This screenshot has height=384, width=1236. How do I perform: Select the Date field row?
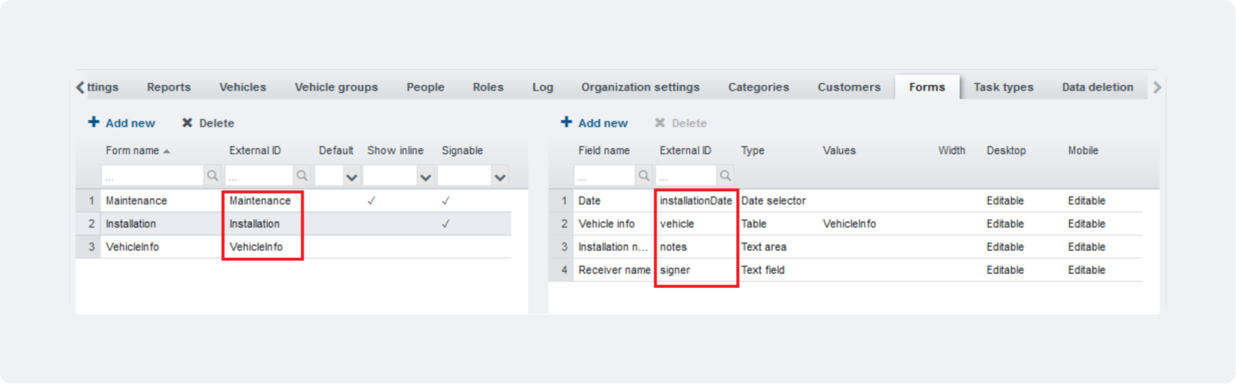(845, 200)
